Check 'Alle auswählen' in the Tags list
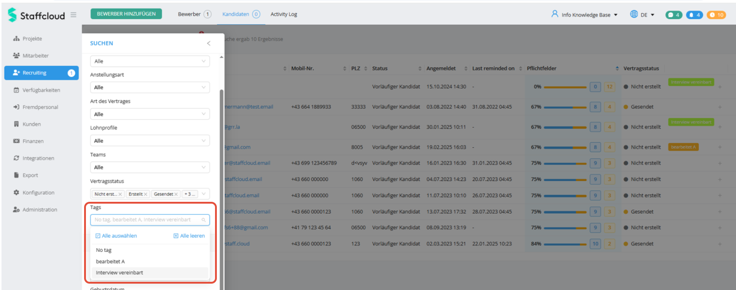The image size is (736, 290). pyautogui.click(x=116, y=236)
